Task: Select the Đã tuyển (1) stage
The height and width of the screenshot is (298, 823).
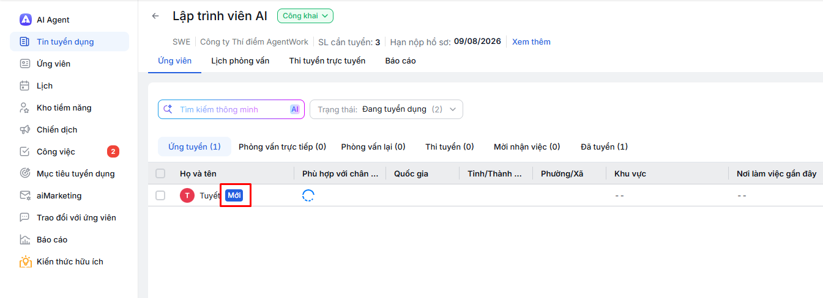Action: point(604,147)
